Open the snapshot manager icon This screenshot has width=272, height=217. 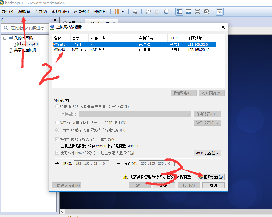(x=166, y=12)
